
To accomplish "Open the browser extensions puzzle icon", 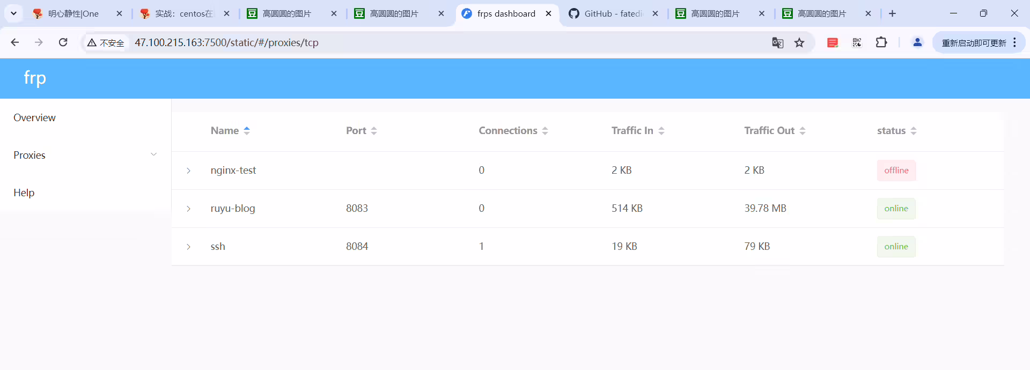I will coord(881,42).
